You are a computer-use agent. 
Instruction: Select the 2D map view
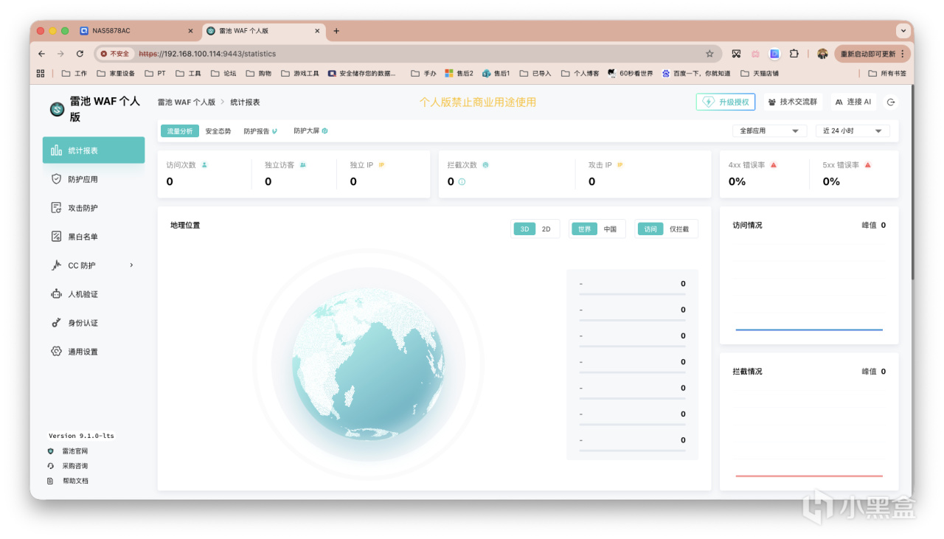tap(546, 229)
